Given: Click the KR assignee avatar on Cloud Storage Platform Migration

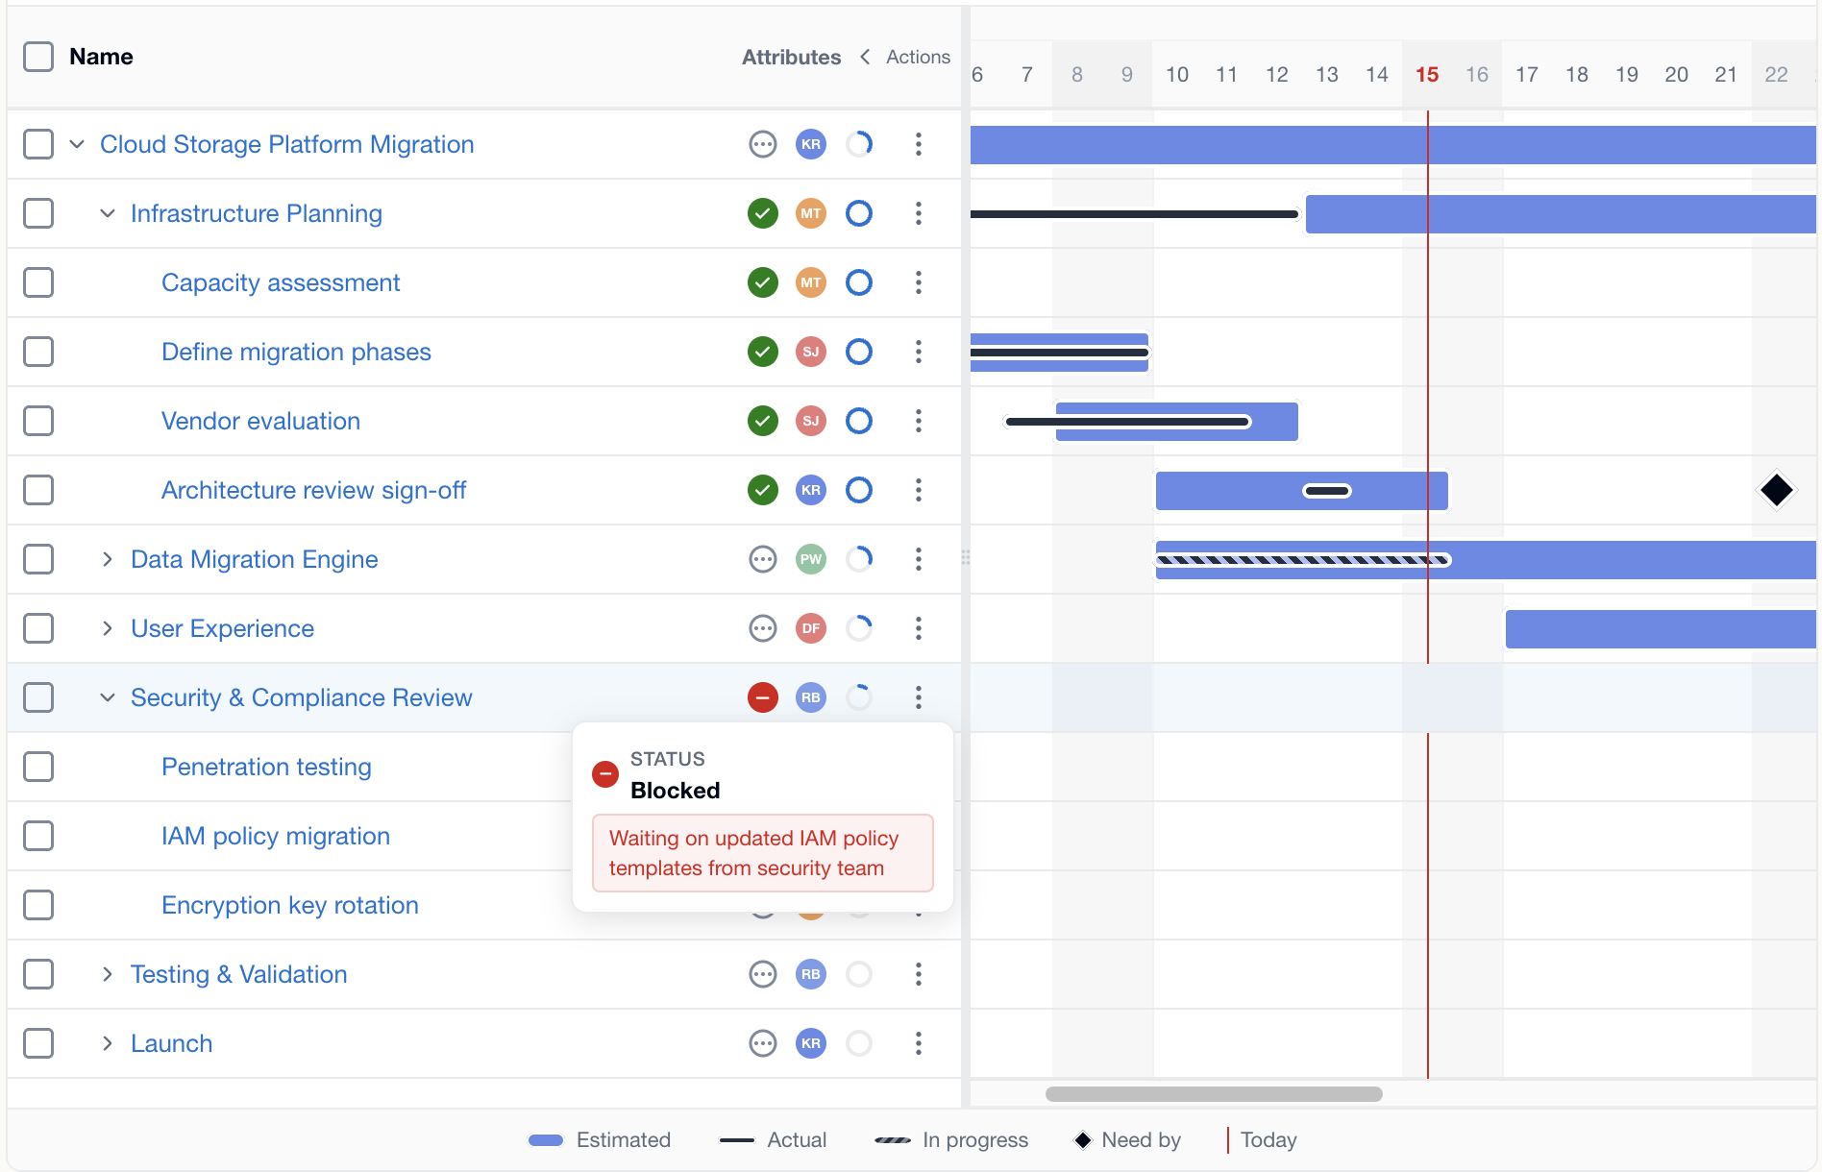Looking at the screenshot, I should (810, 144).
